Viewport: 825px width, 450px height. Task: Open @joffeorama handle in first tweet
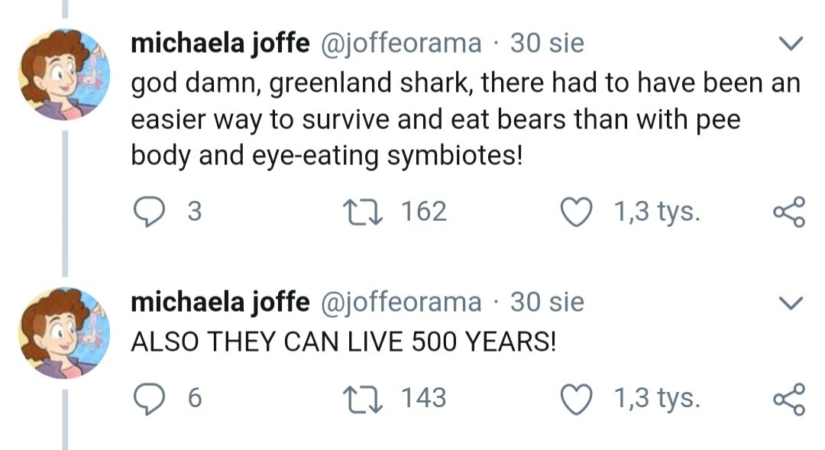[x=399, y=44]
